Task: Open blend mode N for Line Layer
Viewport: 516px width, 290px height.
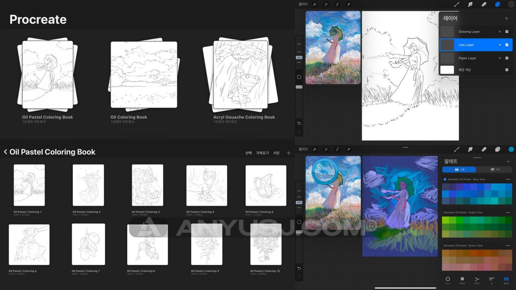Action: click(499, 45)
